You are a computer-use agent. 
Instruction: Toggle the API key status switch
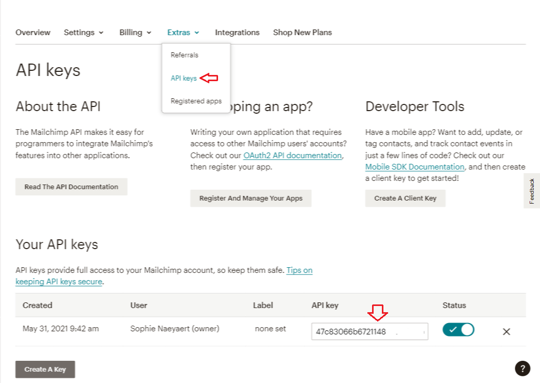pyautogui.click(x=458, y=330)
